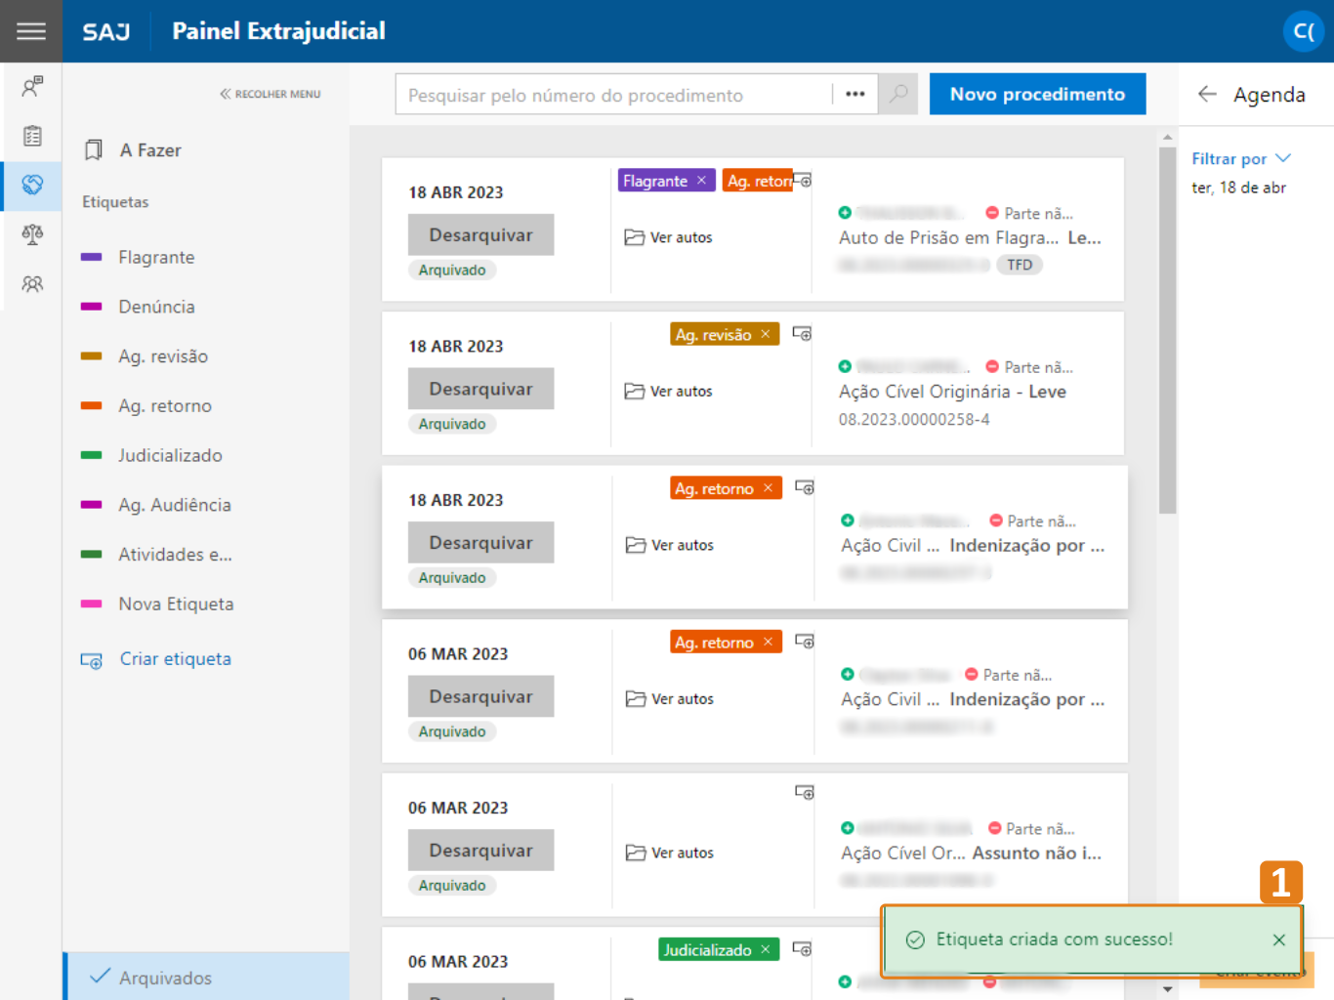
Task: Open Ver autos on Ação Cível Originária Leve card
Action: [x=669, y=392]
